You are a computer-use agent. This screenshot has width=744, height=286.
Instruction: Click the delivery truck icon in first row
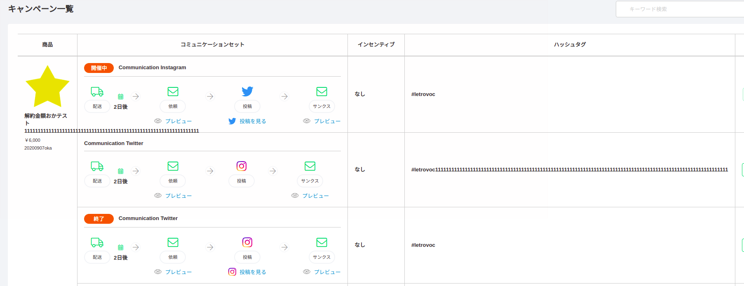pyautogui.click(x=97, y=91)
